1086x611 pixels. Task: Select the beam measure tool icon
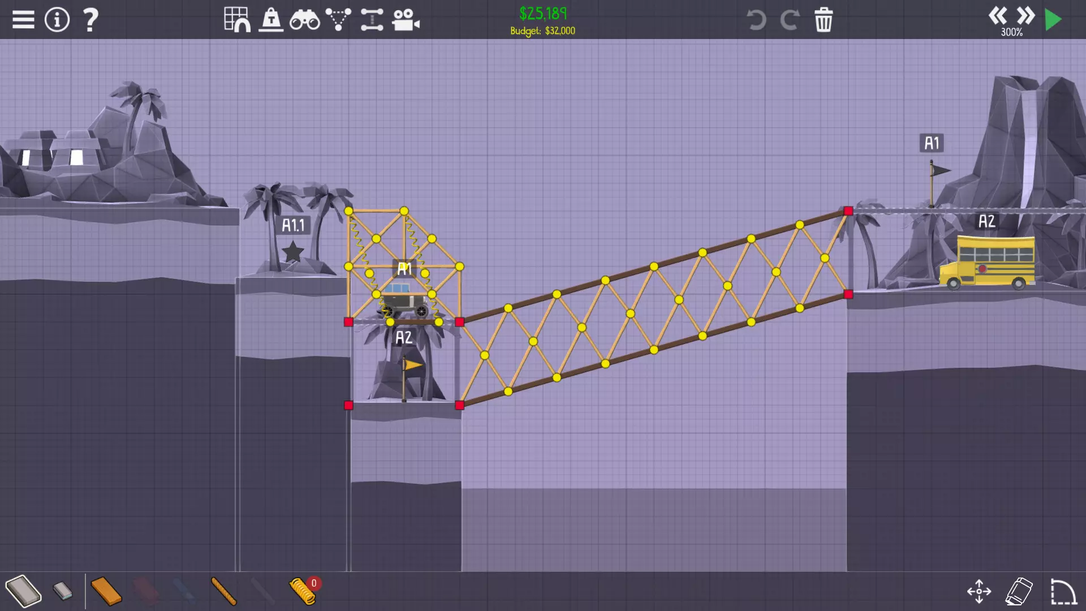coord(372,20)
